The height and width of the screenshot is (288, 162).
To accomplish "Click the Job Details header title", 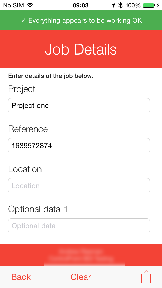I will [x=81, y=49].
